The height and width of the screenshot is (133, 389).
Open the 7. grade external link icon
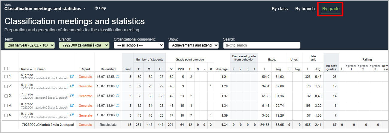(72, 96)
